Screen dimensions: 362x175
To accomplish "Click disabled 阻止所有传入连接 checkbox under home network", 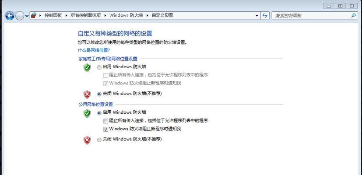I will pyautogui.click(x=106, y=75).
